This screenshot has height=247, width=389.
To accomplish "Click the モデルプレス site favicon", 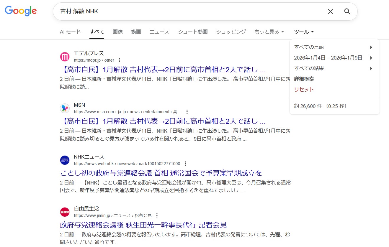I will point(65,57).
